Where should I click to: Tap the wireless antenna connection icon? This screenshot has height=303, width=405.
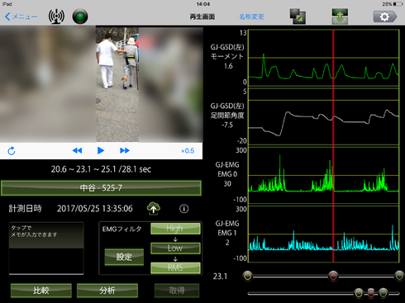[56, 17]
